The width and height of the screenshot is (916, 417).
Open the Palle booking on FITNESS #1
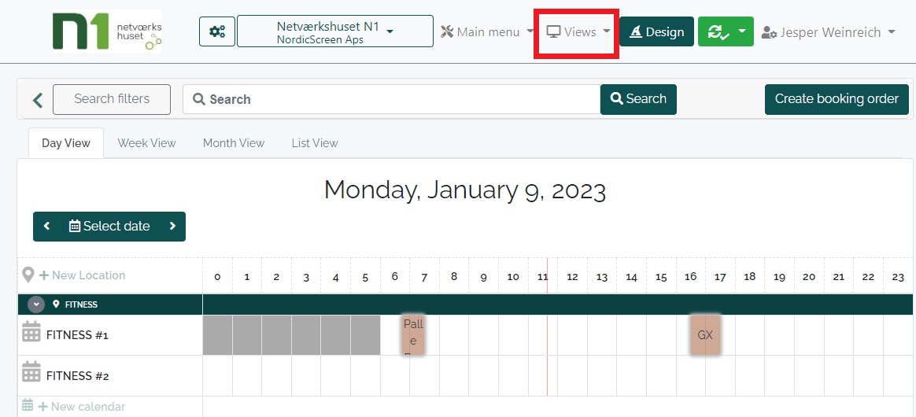413,335
